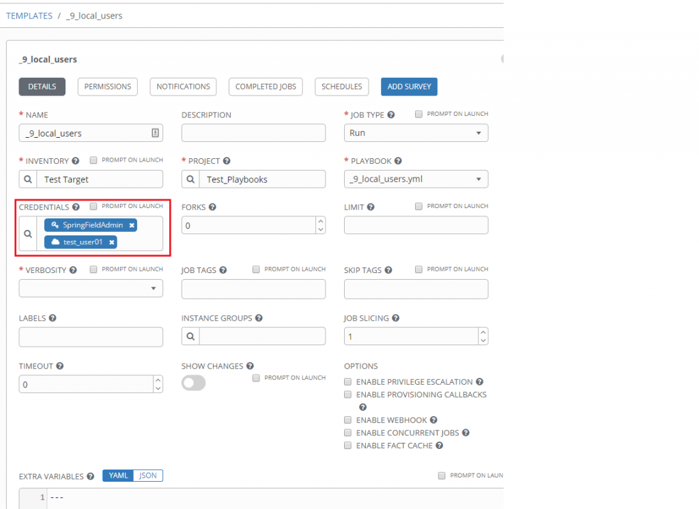Open the Schedules tab
699x509 pixels.
pyautogui.click(x=342, y=87)
